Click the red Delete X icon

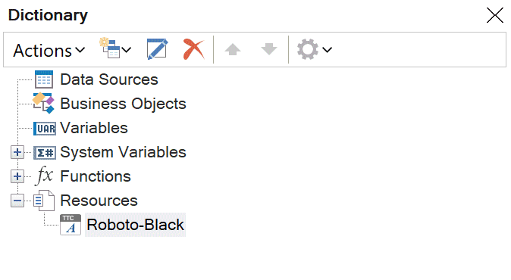click(x=193, y=49)
